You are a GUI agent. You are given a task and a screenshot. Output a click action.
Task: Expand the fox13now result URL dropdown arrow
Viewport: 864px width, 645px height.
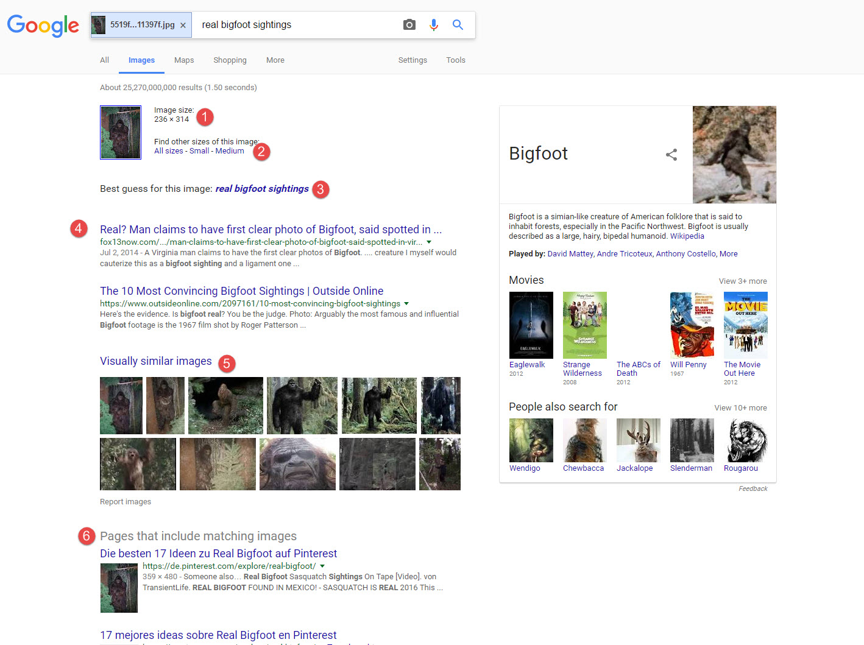429,242
